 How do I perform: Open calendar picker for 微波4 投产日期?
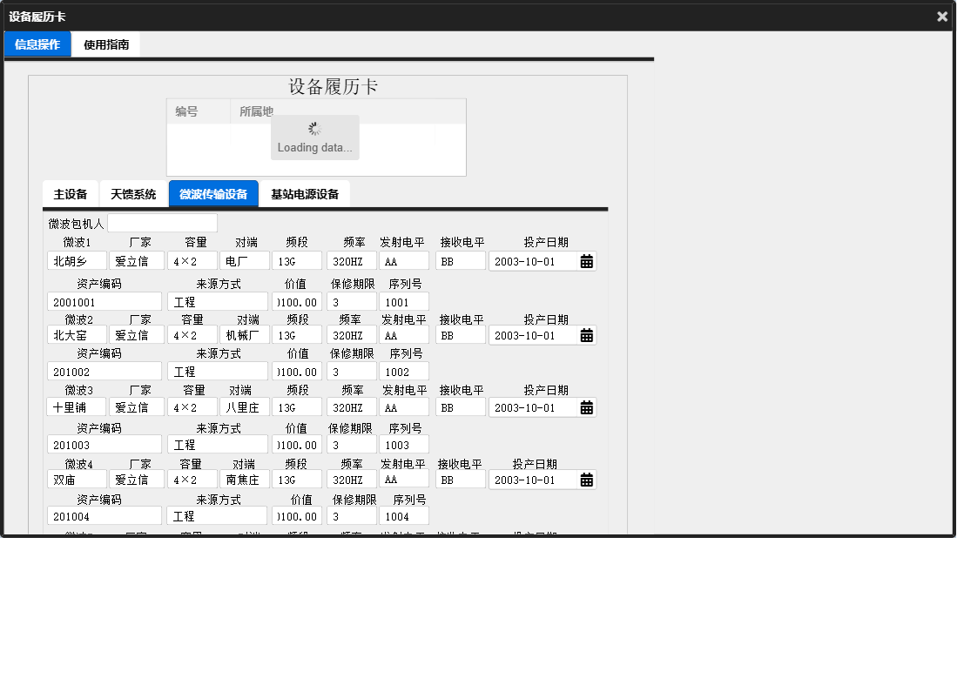586,479
